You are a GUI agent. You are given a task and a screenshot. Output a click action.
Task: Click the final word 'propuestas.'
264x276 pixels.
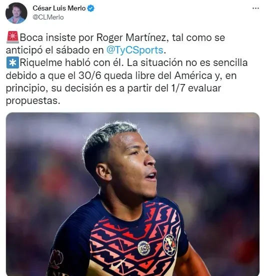(x=33, y=101)
